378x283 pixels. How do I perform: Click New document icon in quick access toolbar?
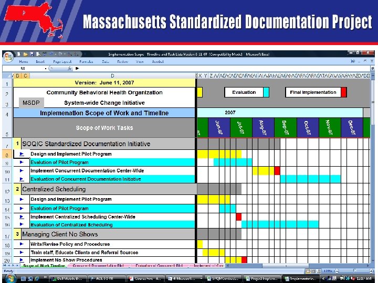tap(19, 54)
